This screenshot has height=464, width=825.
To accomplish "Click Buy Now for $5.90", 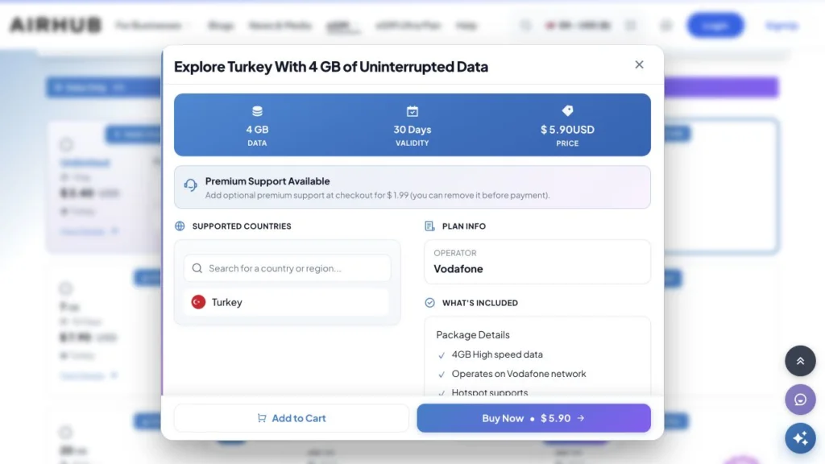I will click(533, 418).
